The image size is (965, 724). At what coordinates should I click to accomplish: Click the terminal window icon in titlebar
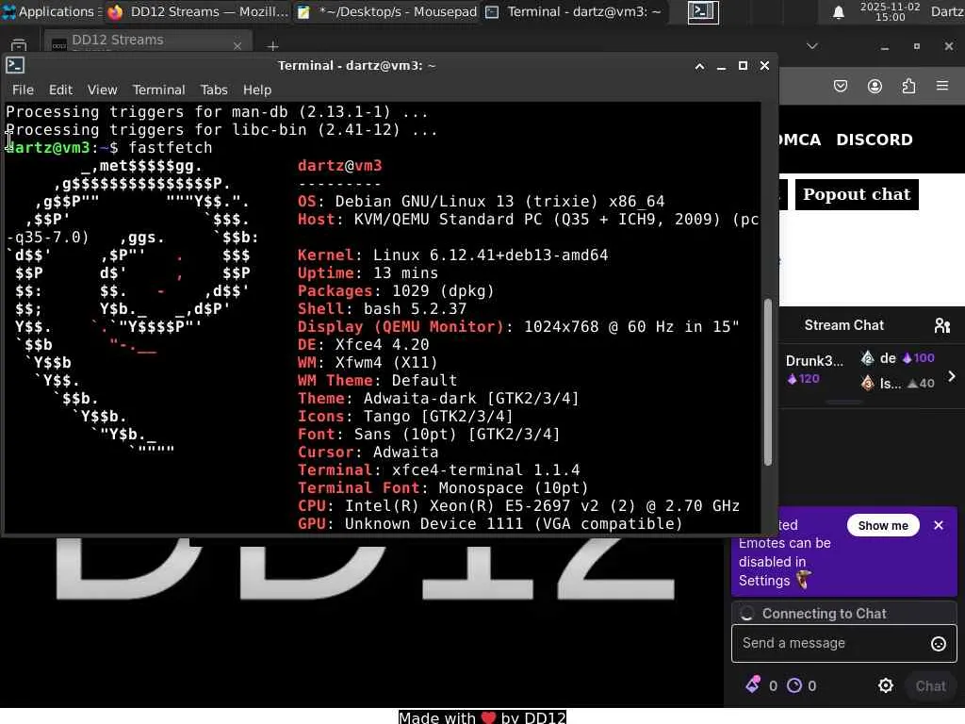15,65
